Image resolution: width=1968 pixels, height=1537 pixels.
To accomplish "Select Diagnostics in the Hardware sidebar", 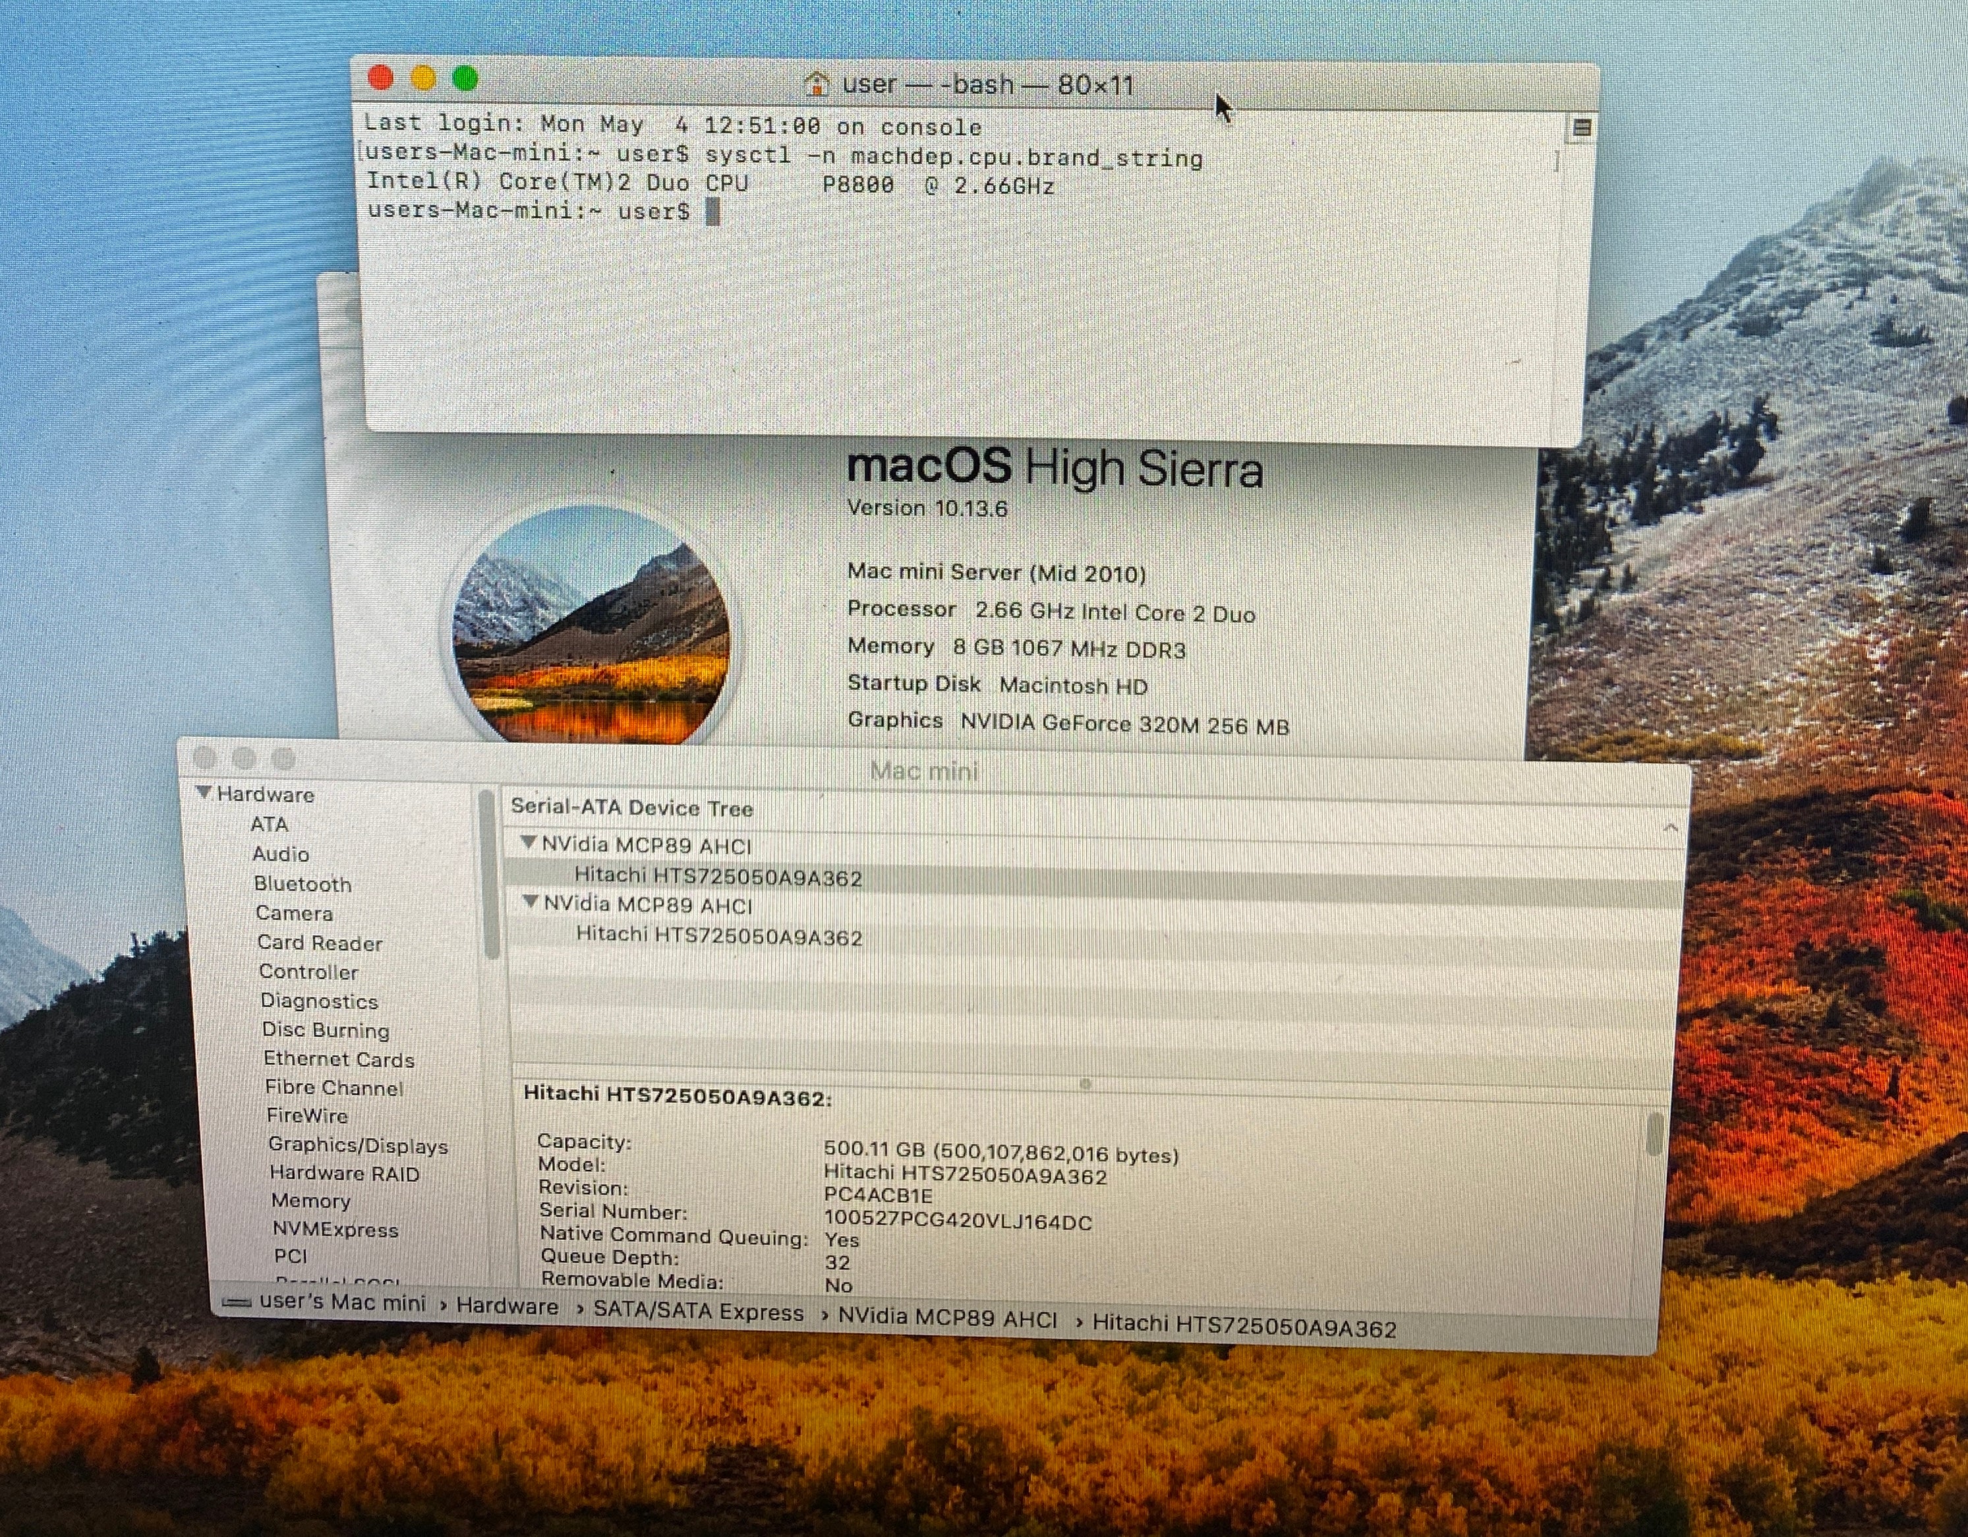I will (x=319, y=1002).
